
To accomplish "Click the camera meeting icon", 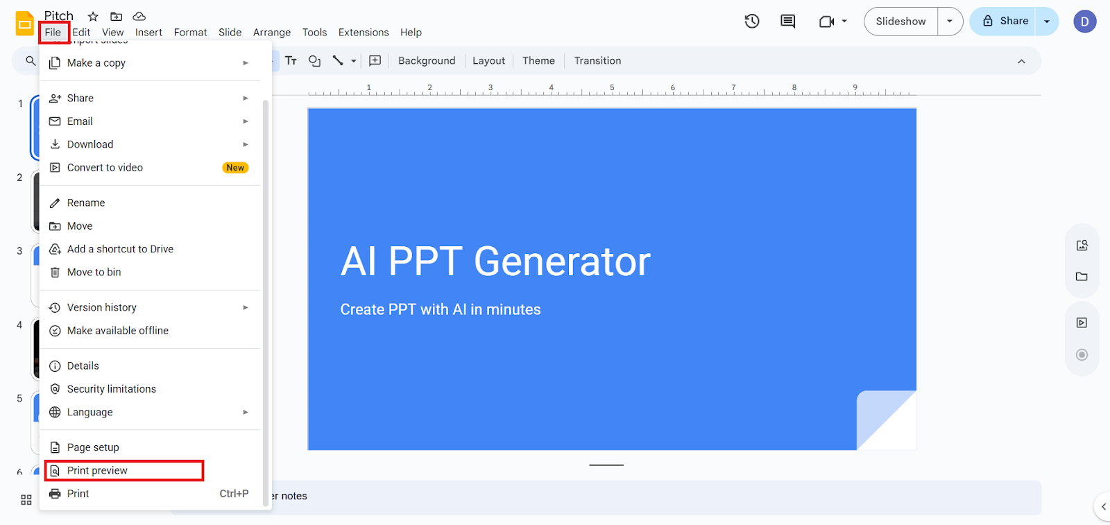I will [x=826, y=21].
